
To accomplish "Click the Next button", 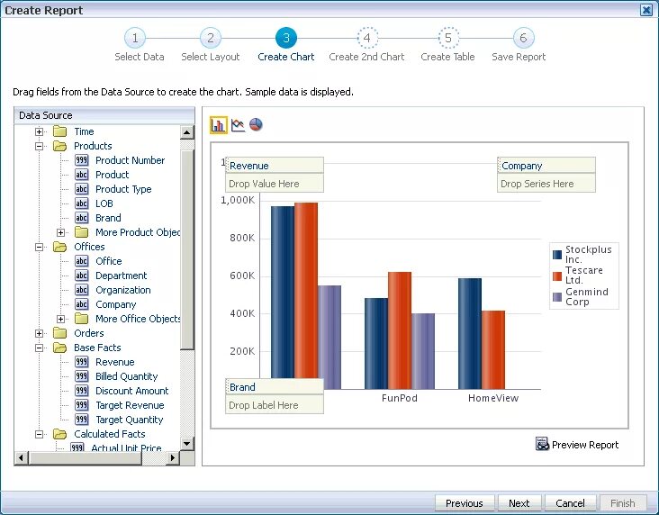I will [x=519, y=502].
